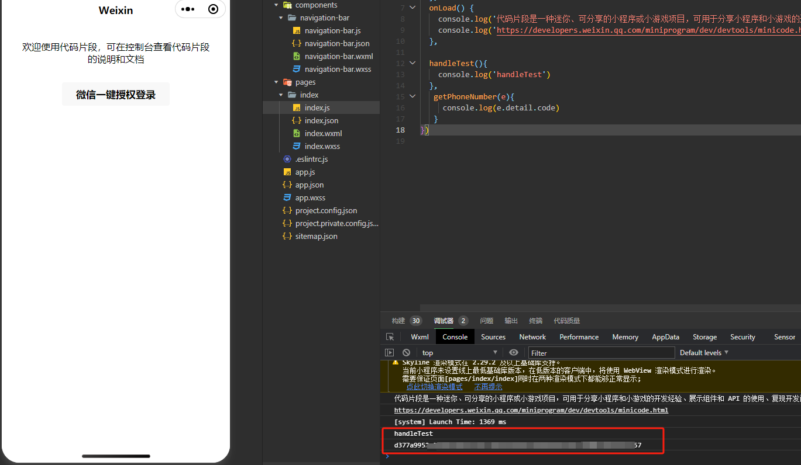Click the 不再提示 link
Viewport: 801px width, 465px height.
(488, 387)
